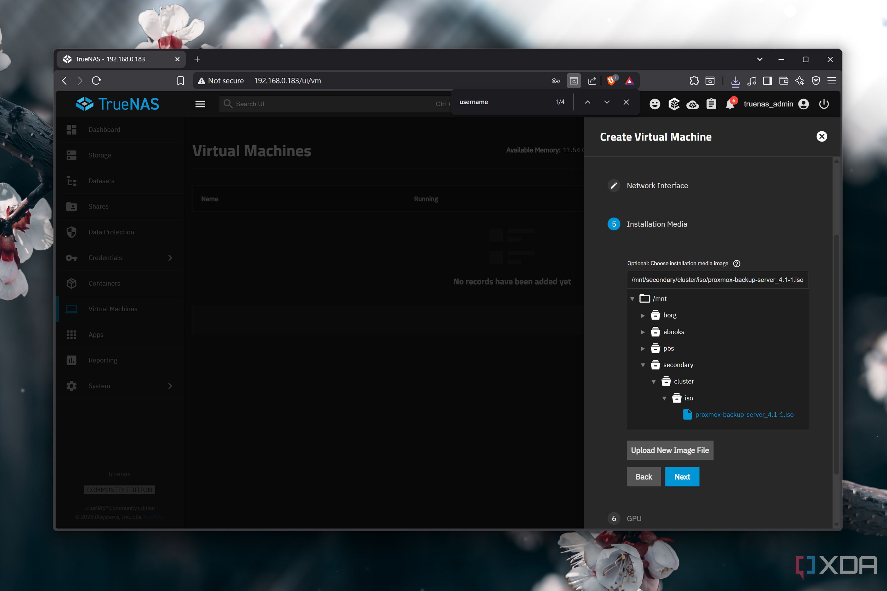Select the borg dataset label
The image size is (887, 591).
(670, 315)
